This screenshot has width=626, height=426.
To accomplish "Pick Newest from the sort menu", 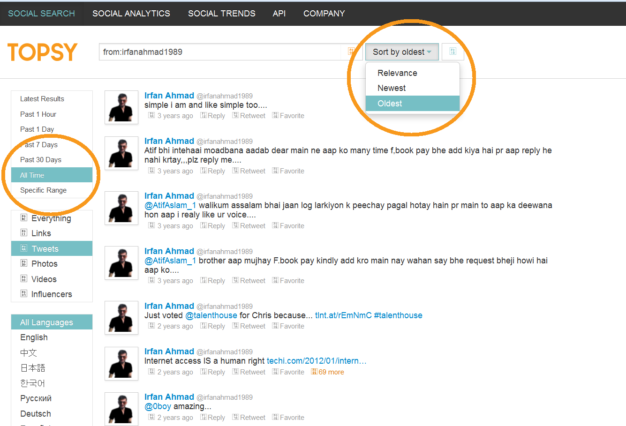I will coord(413,88).
